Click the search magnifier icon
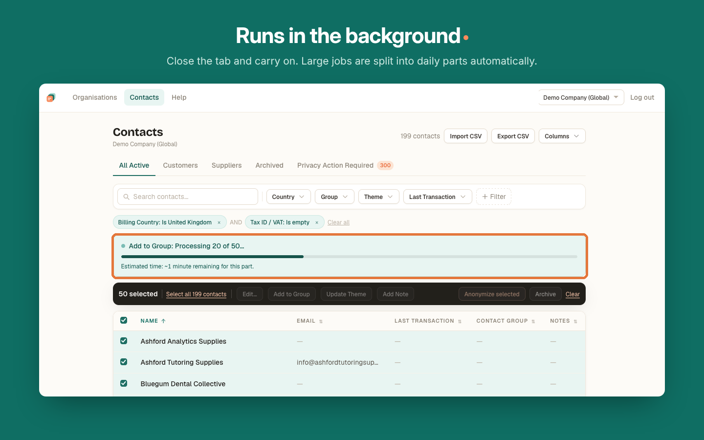 coord(126,197)
